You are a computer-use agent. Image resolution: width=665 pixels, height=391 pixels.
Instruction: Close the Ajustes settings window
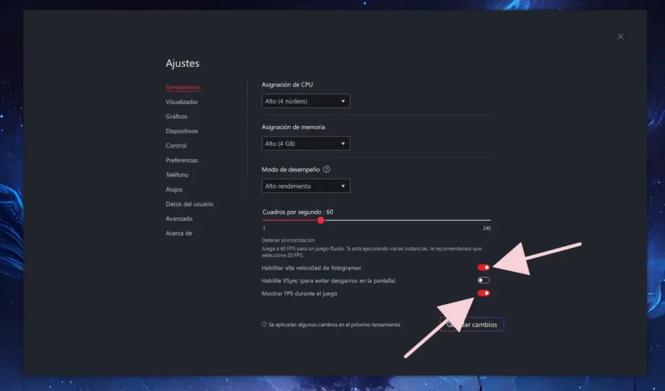(620, 37)
